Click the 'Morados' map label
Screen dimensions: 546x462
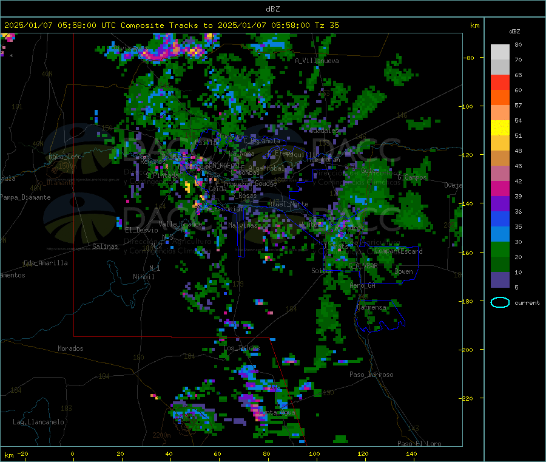coord(70,348)
